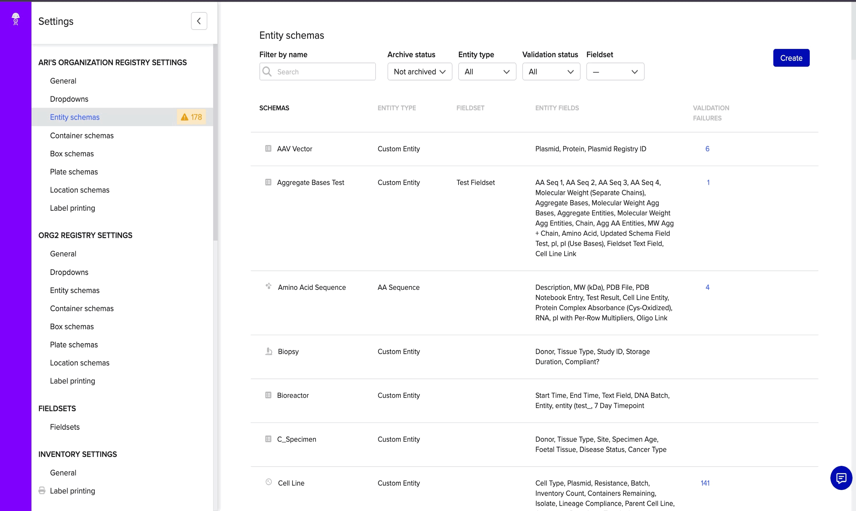
Task: Open the Entity type dropdown
Action: point(487,72)
